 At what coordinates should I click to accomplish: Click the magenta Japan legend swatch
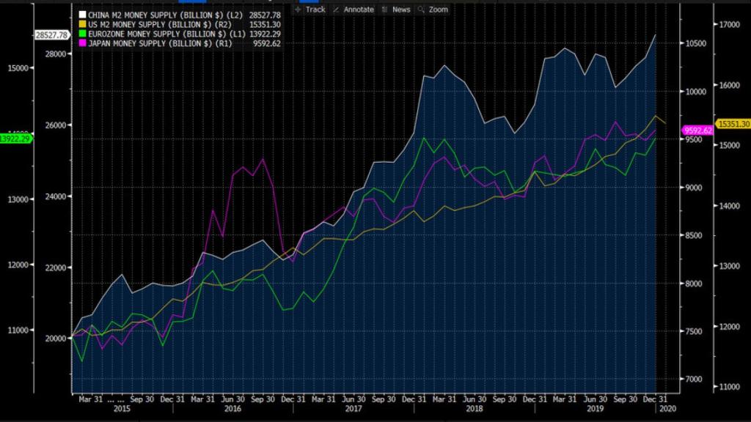[x=82, y=43]
